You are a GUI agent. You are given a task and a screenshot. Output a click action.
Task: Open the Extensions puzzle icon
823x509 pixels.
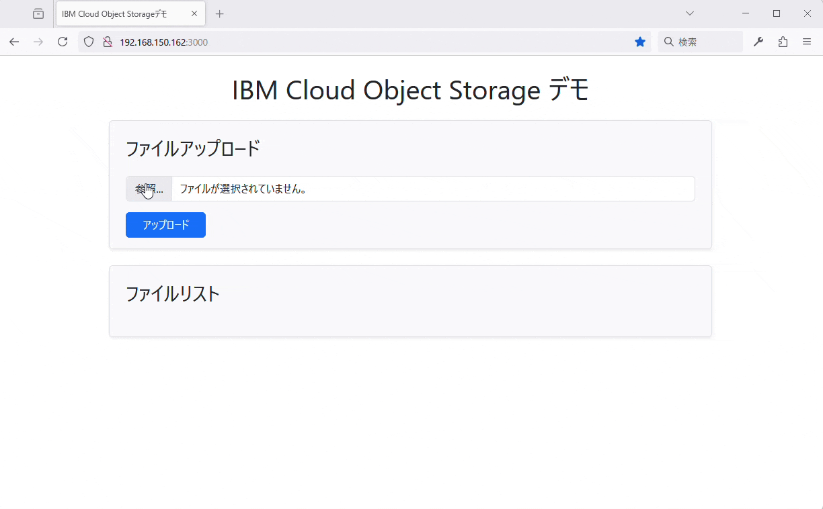[x=783, y=42]
